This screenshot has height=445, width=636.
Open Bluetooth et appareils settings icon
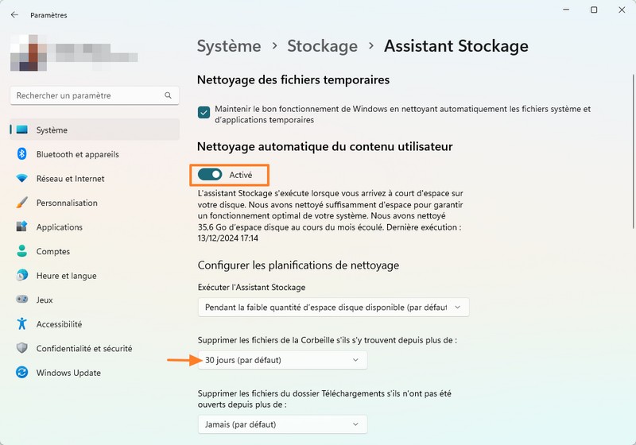coord(22,154)
